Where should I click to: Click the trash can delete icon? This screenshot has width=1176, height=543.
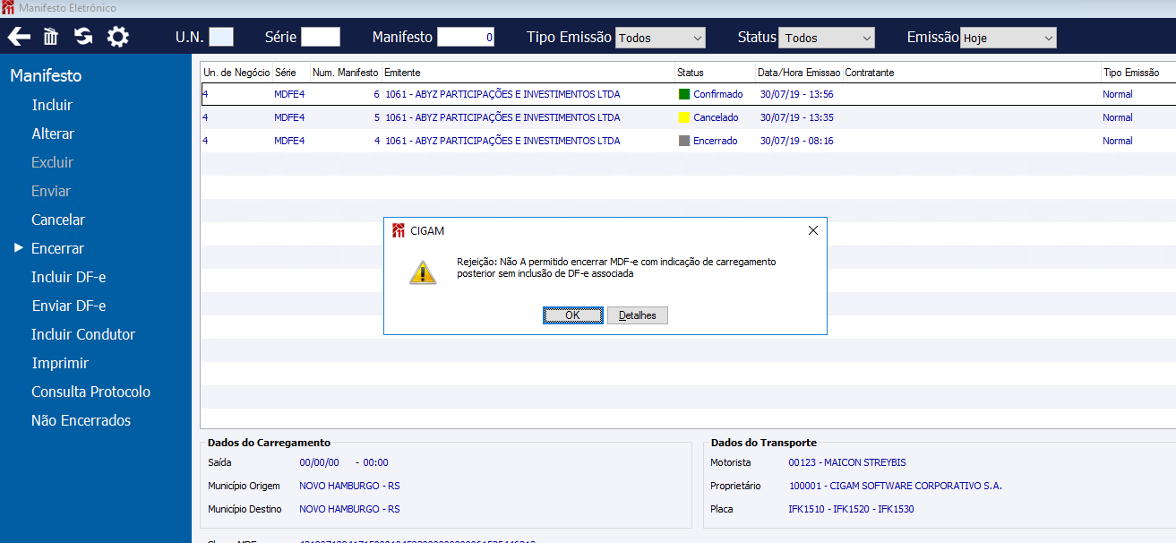(x=51, y=37)
